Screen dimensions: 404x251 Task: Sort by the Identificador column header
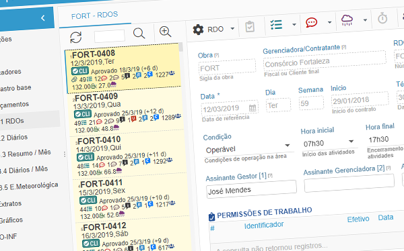[264, 225]
